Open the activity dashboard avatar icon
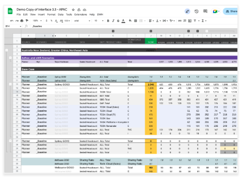The image size is (244, 180). tap(188, 11)
